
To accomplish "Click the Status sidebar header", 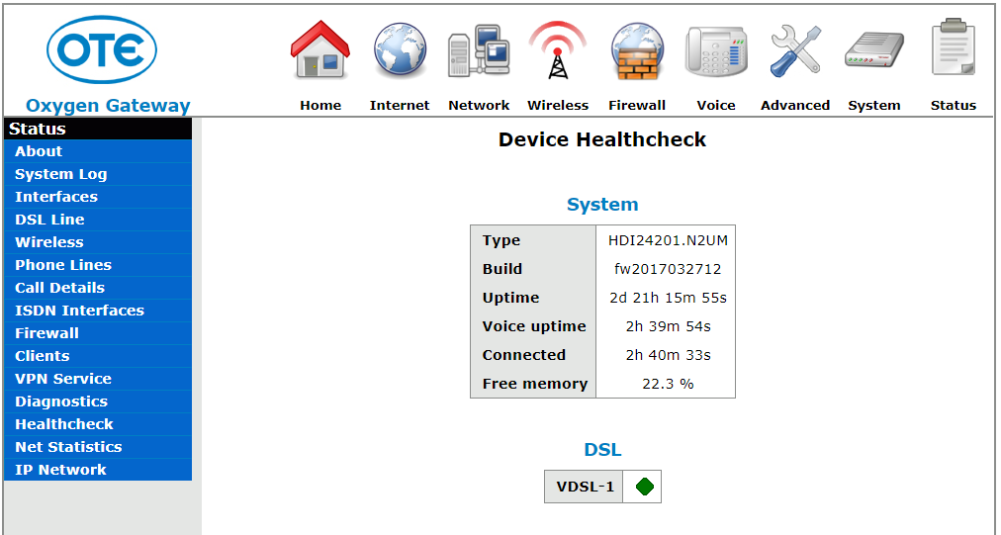I will pyautogui.click(x=98, y=129).
